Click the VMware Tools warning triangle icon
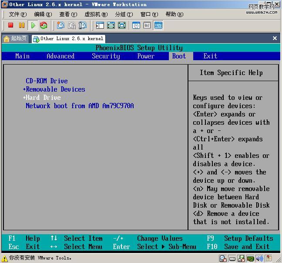Viewport: 282px width, 263px height. 4,259
